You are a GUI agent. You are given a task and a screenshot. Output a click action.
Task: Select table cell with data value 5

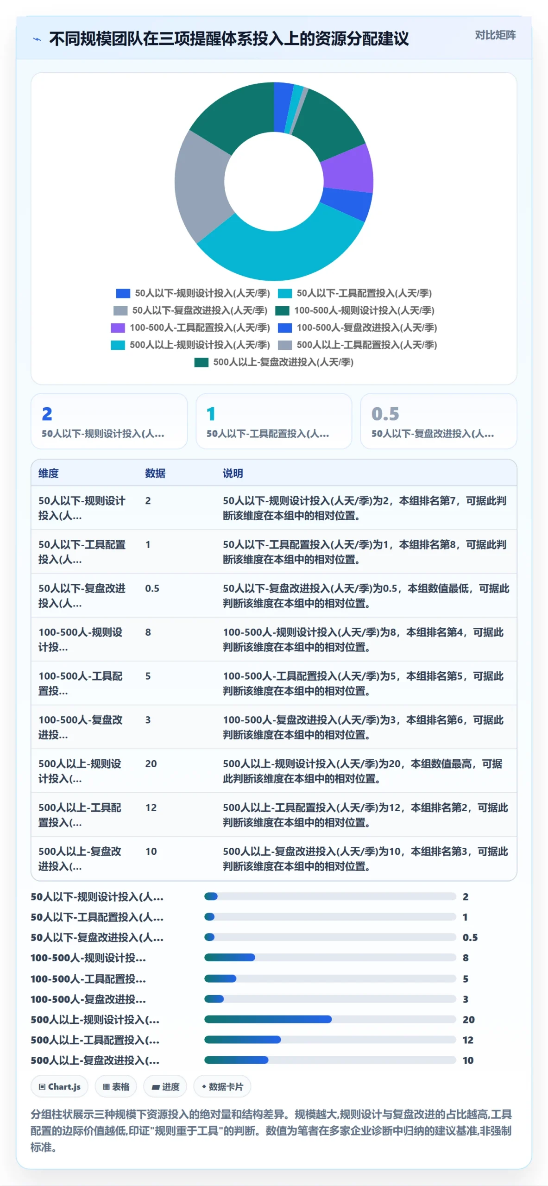click(x=176, y=683)
